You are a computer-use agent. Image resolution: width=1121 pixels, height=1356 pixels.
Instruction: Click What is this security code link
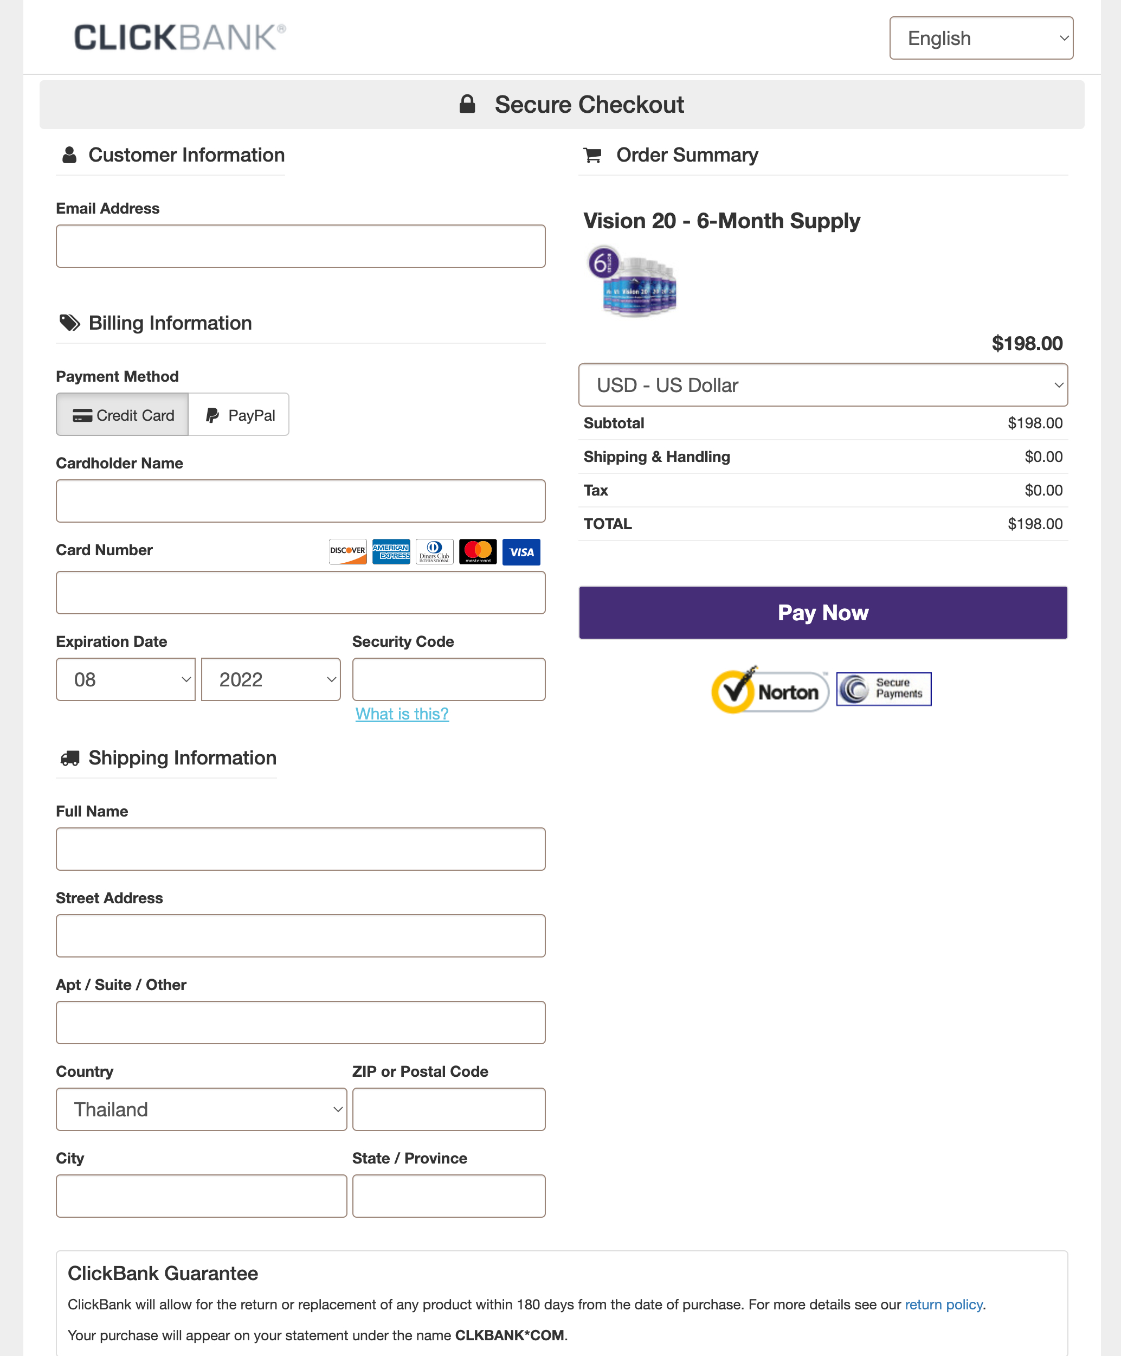pyautogui.click(x=401, y=713)
